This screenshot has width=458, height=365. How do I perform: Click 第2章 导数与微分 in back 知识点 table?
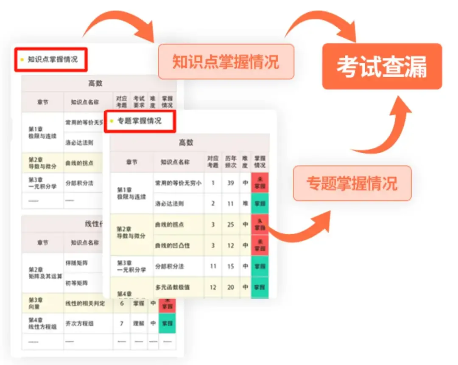click(43, 163)
